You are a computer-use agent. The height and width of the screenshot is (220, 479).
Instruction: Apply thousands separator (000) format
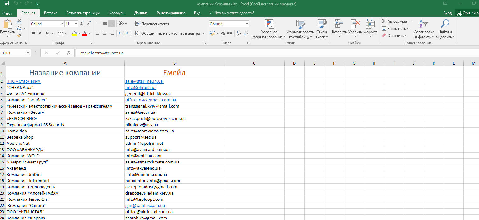coord(230,33)
